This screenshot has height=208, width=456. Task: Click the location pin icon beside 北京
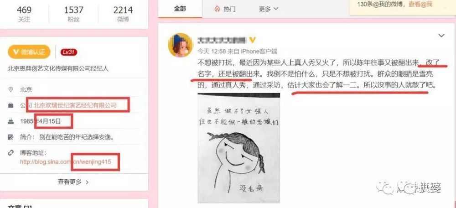point(11,89)
